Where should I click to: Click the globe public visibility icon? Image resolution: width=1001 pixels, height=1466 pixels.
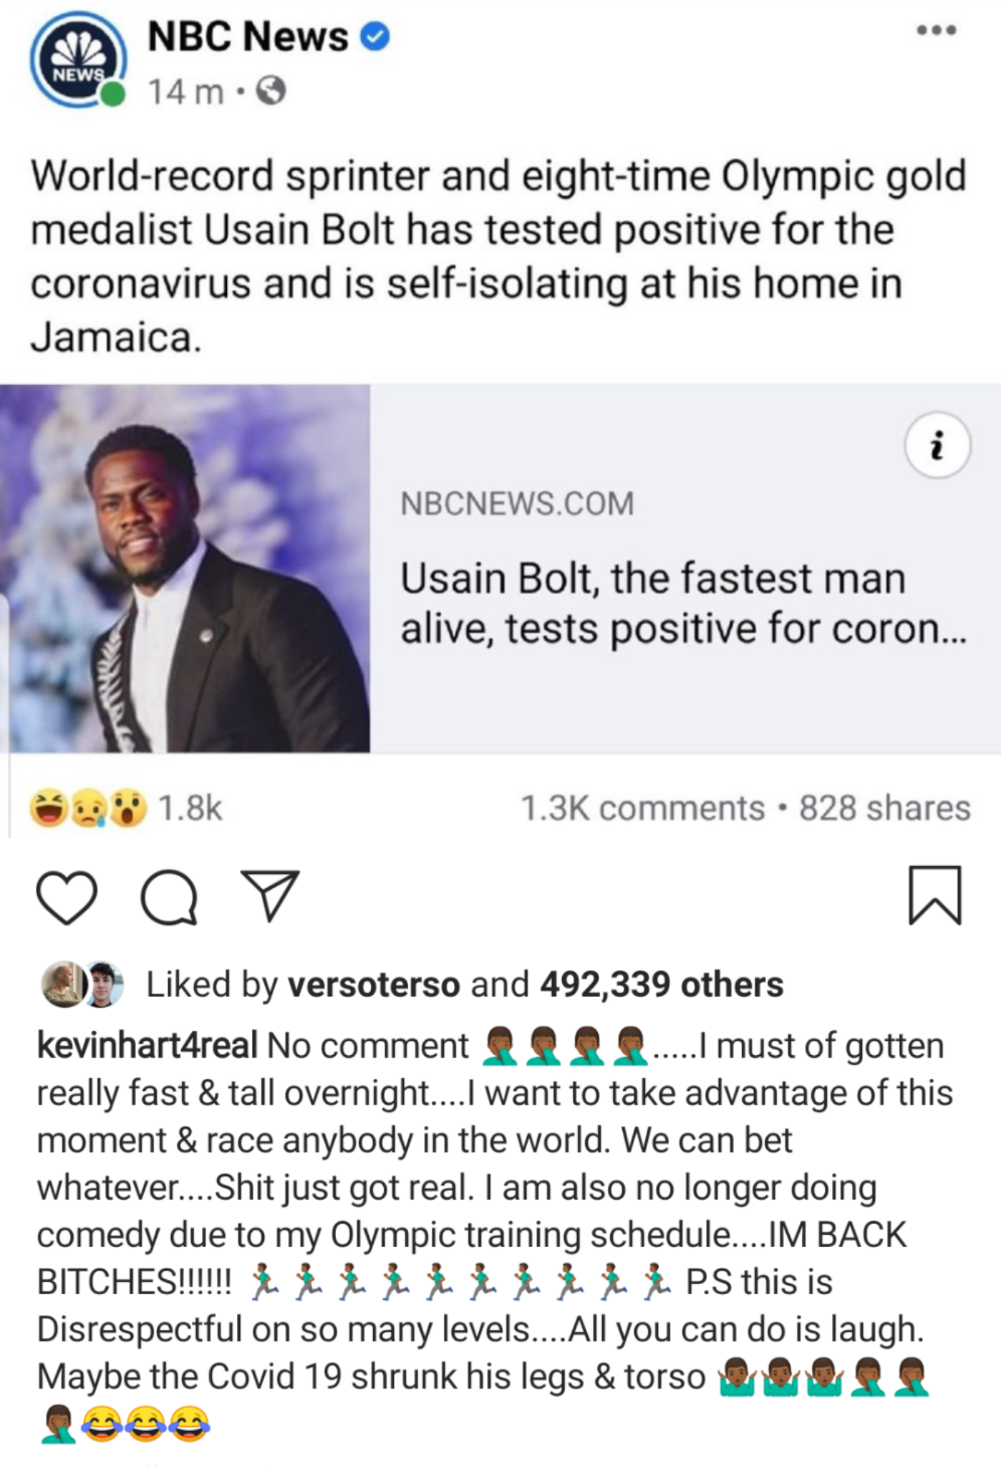[271, 91]
